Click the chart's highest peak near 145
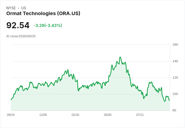Screen dimensions: 185x128 tap(120, 57)
